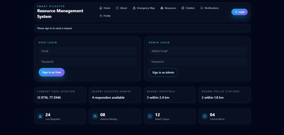Image resolution: width=284 pixels, height=135 pixels.
Task: Click the '3 within 2.4 km' text
Action: (x=158, y=97)
